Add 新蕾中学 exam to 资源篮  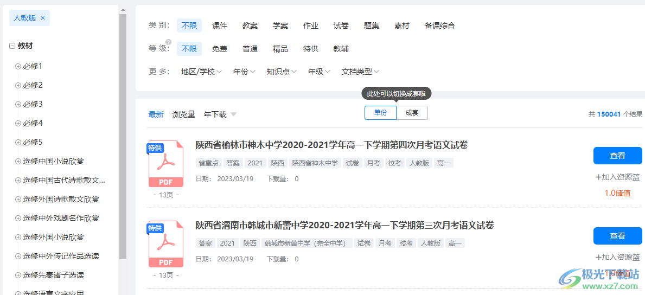point(617,258)
